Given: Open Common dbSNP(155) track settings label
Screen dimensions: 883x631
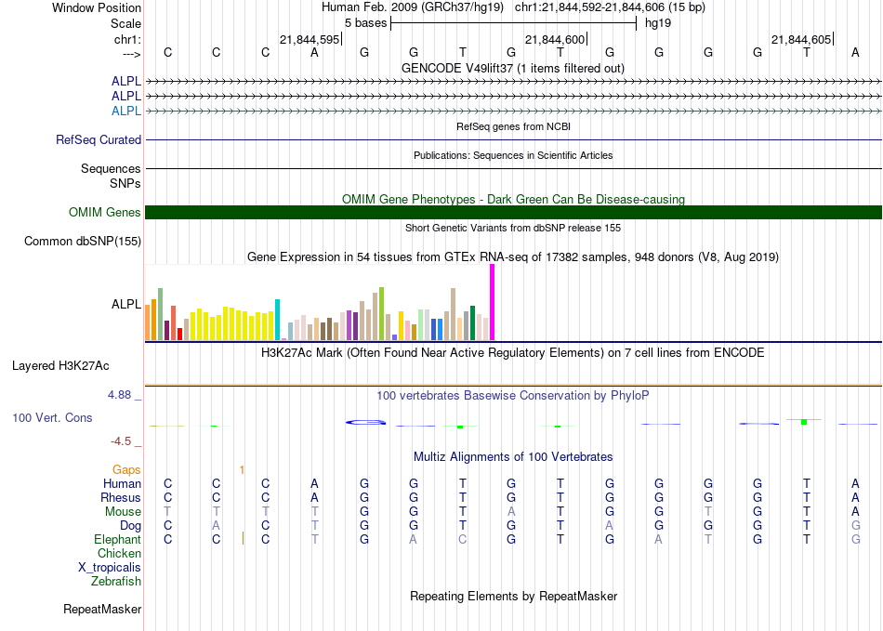Looking at the screenshot, I should [82, 242].
